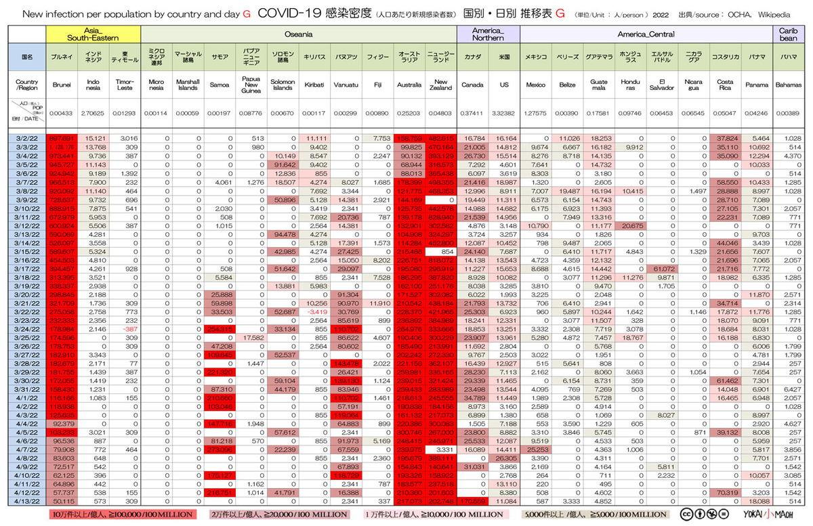813x526 pixels.
Task: Click the 3/2/22 date row label
Action: coord(27,137)
